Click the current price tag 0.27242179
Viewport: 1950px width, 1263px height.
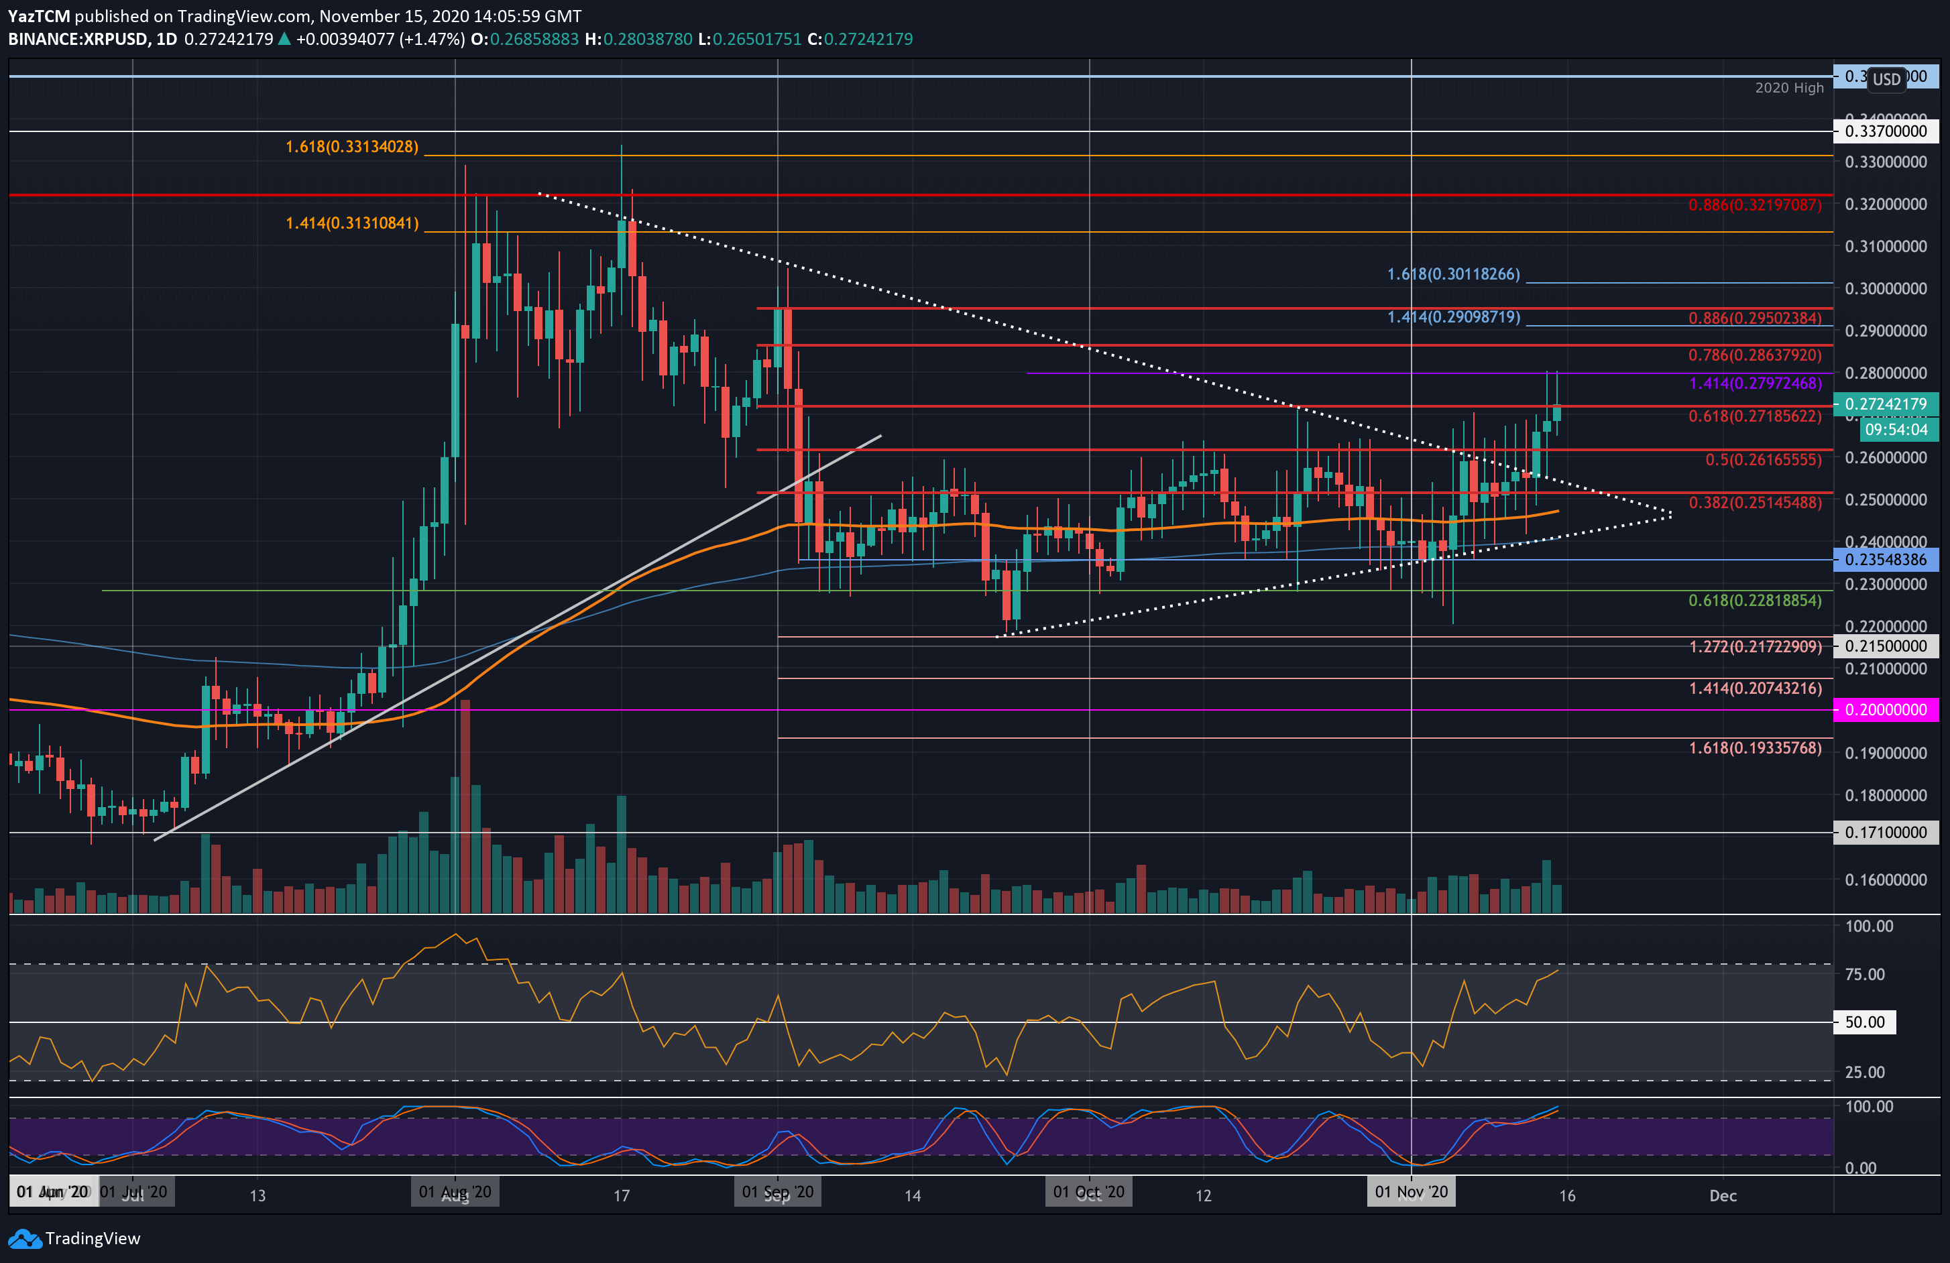pyautogui.click(x=1885, y=404)
